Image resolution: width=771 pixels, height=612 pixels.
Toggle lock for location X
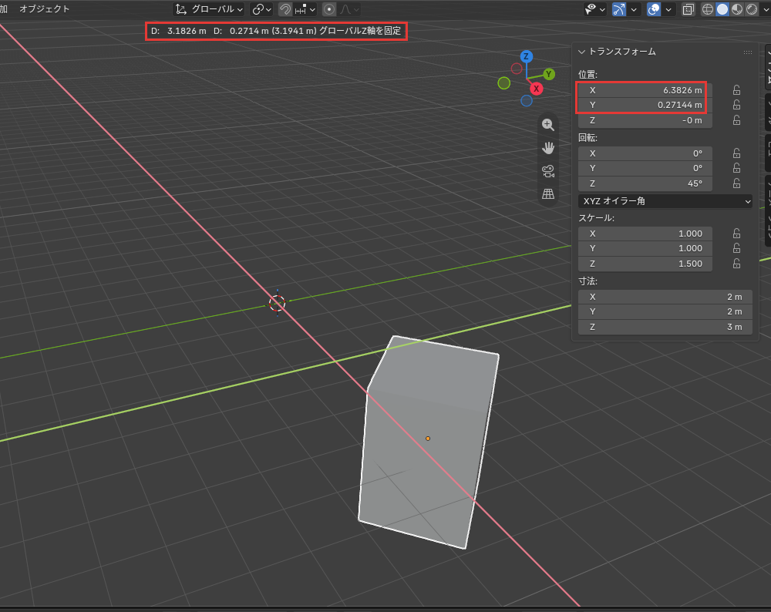click(x=736, y=90)
